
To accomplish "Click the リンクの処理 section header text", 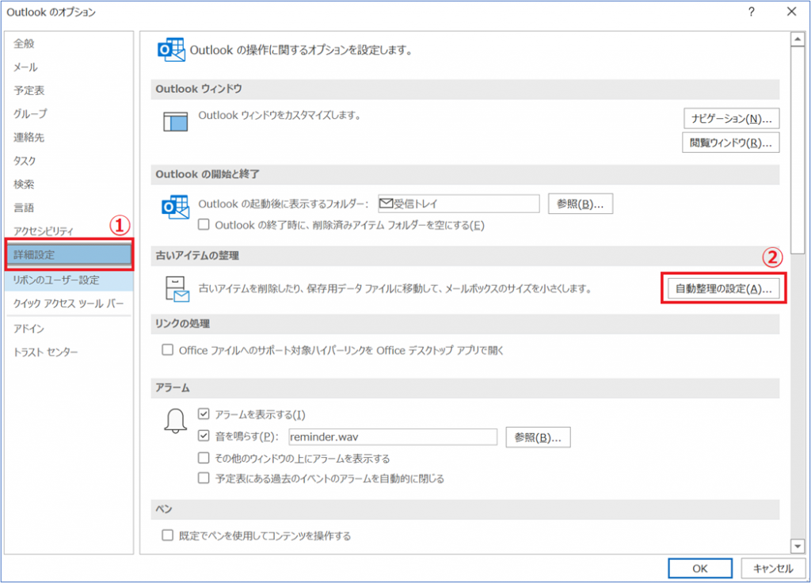I will tap(183, 324).
